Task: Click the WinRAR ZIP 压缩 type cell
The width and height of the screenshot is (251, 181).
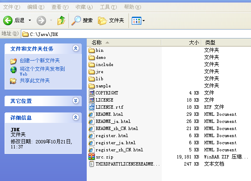Action: pos(226,157)
